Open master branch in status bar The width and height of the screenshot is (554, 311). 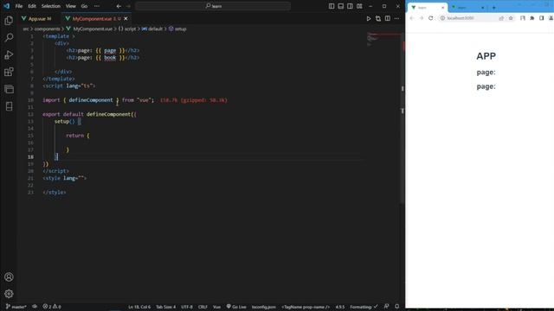[x=16, y=307]
